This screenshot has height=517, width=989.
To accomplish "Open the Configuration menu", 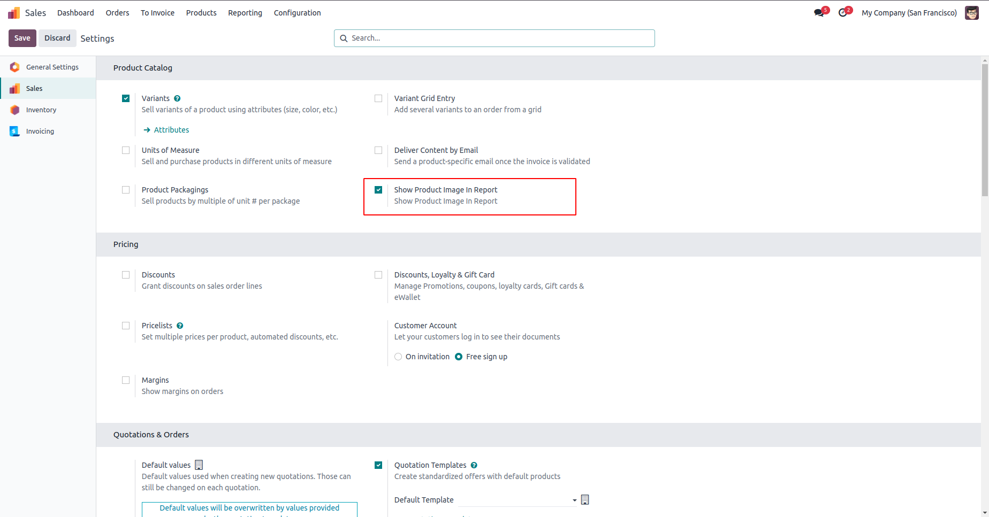I will [x=297, y=13].
